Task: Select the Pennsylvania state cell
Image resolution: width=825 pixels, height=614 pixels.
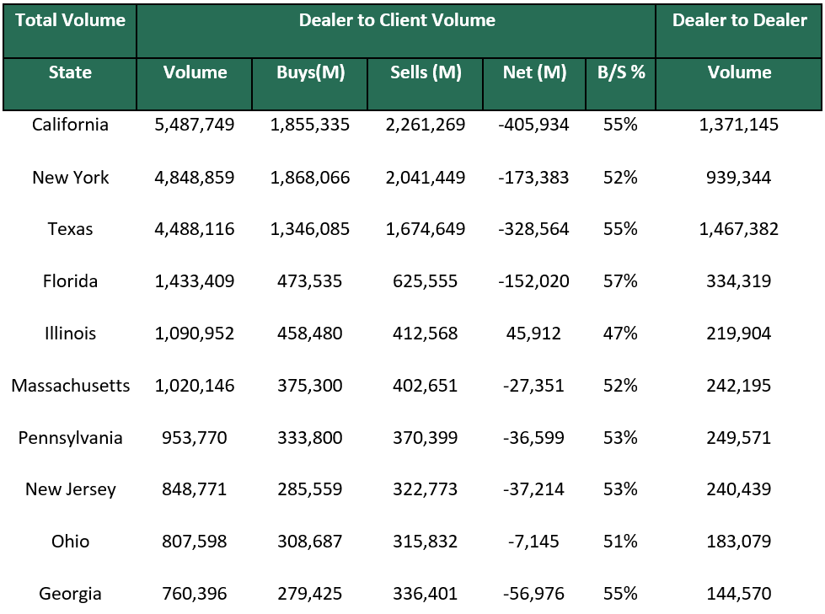Action: (x=70, y=438)
